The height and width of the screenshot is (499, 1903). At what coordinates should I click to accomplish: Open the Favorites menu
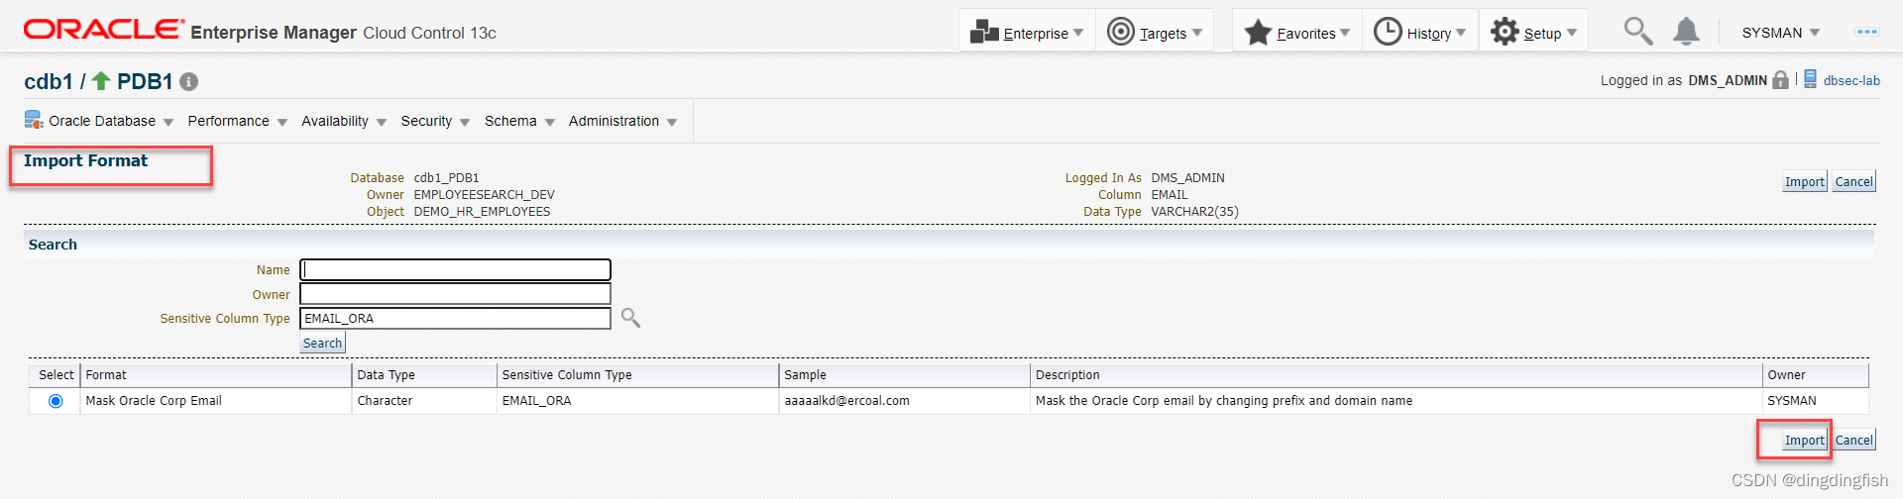pyautogui.click(x=1297, y=32)
